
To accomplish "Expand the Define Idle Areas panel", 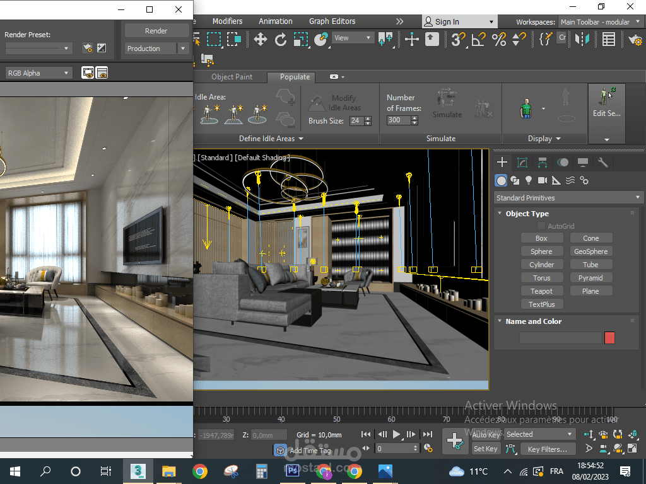I will [x=271, y=139].
